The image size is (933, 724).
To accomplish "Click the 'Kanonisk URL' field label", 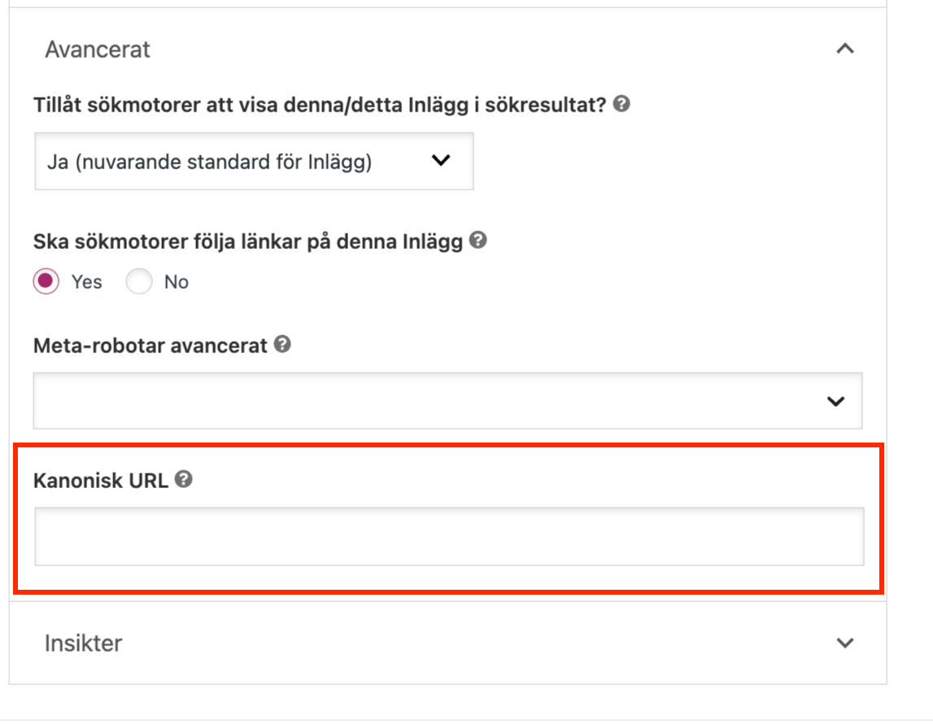I will [101, 480].
